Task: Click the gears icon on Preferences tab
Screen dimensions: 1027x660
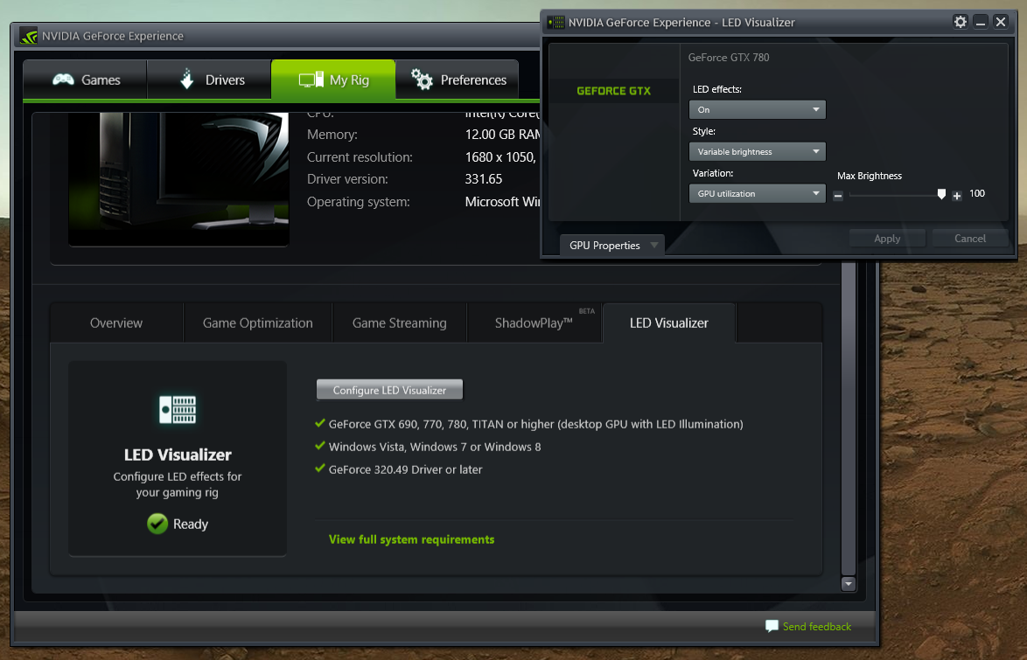Action: tap(422, 80)
